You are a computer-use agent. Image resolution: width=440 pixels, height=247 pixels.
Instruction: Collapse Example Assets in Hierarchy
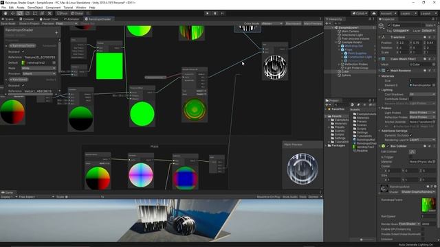(x=336, y=43)
